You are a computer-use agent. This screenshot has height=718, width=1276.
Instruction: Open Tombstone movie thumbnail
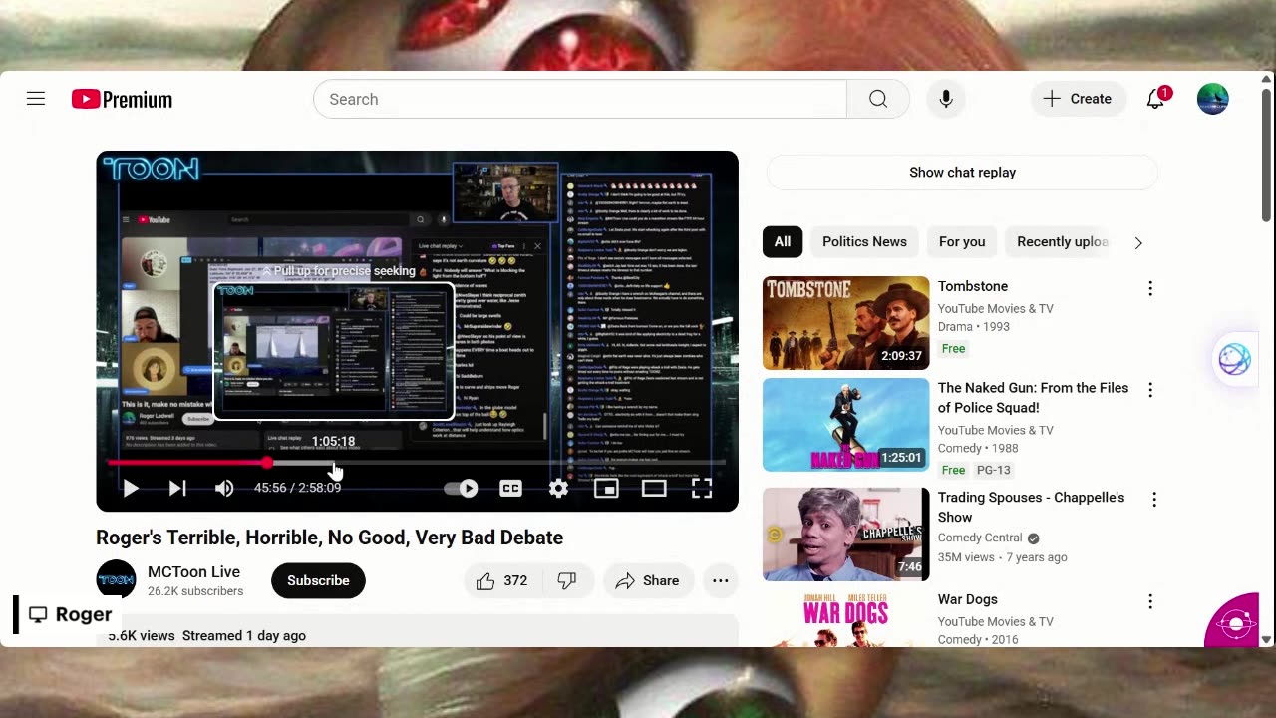[x=845, y=323]
